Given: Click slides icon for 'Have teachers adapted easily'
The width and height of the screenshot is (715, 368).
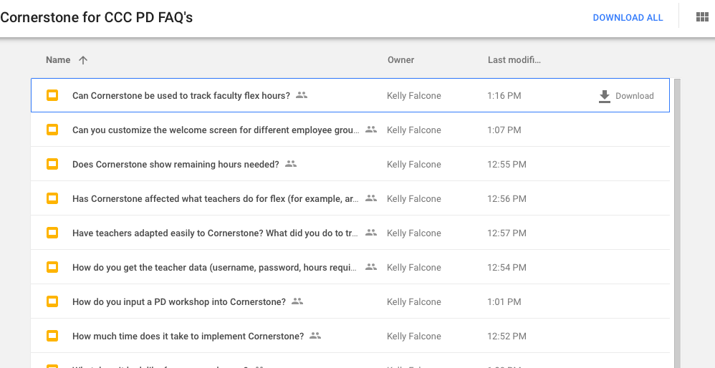Looking at the screenshot, I should tap(52, 233).
